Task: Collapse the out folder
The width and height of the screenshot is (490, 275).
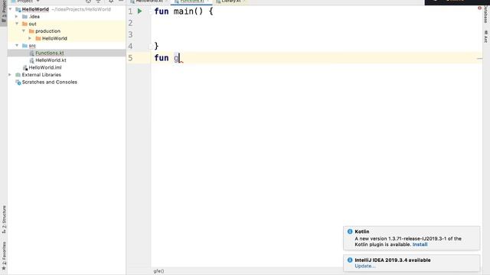Action: 17,24
